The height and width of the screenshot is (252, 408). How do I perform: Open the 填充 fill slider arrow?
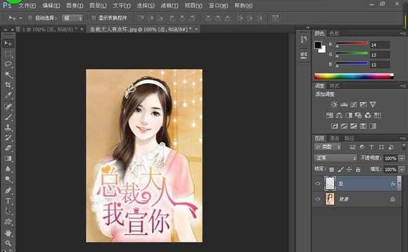point(402,169)
